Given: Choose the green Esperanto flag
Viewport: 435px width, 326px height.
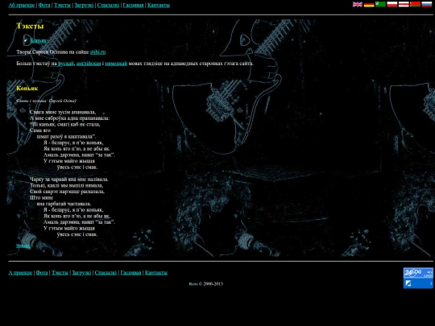Looking at the screenshot, I should pos(380,5).
